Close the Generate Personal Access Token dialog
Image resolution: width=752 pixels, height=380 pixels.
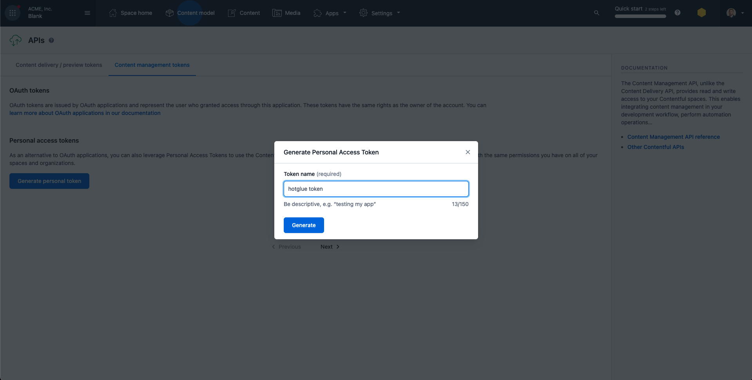click(x=468, y=152)
